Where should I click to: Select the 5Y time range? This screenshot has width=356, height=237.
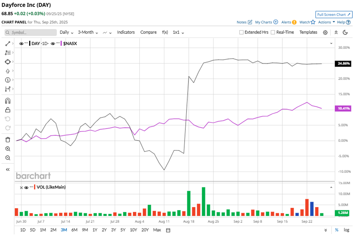pos(123,230)
